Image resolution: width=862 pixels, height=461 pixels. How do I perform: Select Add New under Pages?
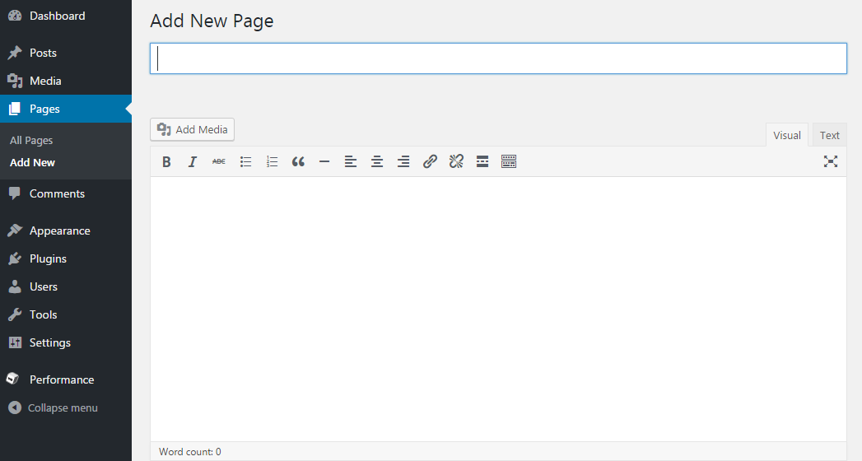pos(32,163)
